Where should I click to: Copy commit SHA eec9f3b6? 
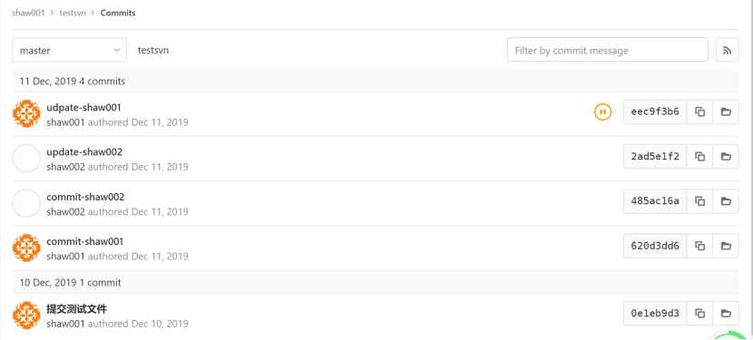(x=699, y=112)
